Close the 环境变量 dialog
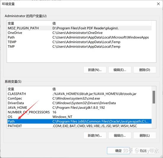 coord(158,4)
